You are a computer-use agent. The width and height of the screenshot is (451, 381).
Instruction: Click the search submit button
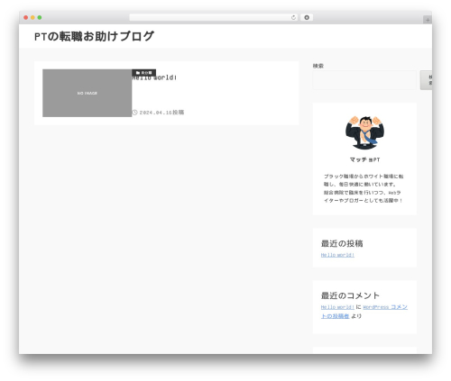click(427, 80)
